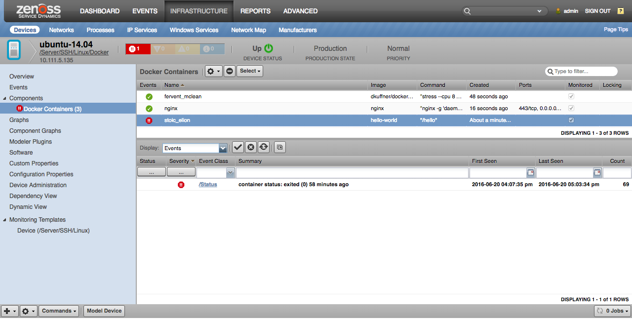Image resolution: width=632 pixels, height=319 pixels.
Task: Click SIGN OUT link
Action: (597, 11)
